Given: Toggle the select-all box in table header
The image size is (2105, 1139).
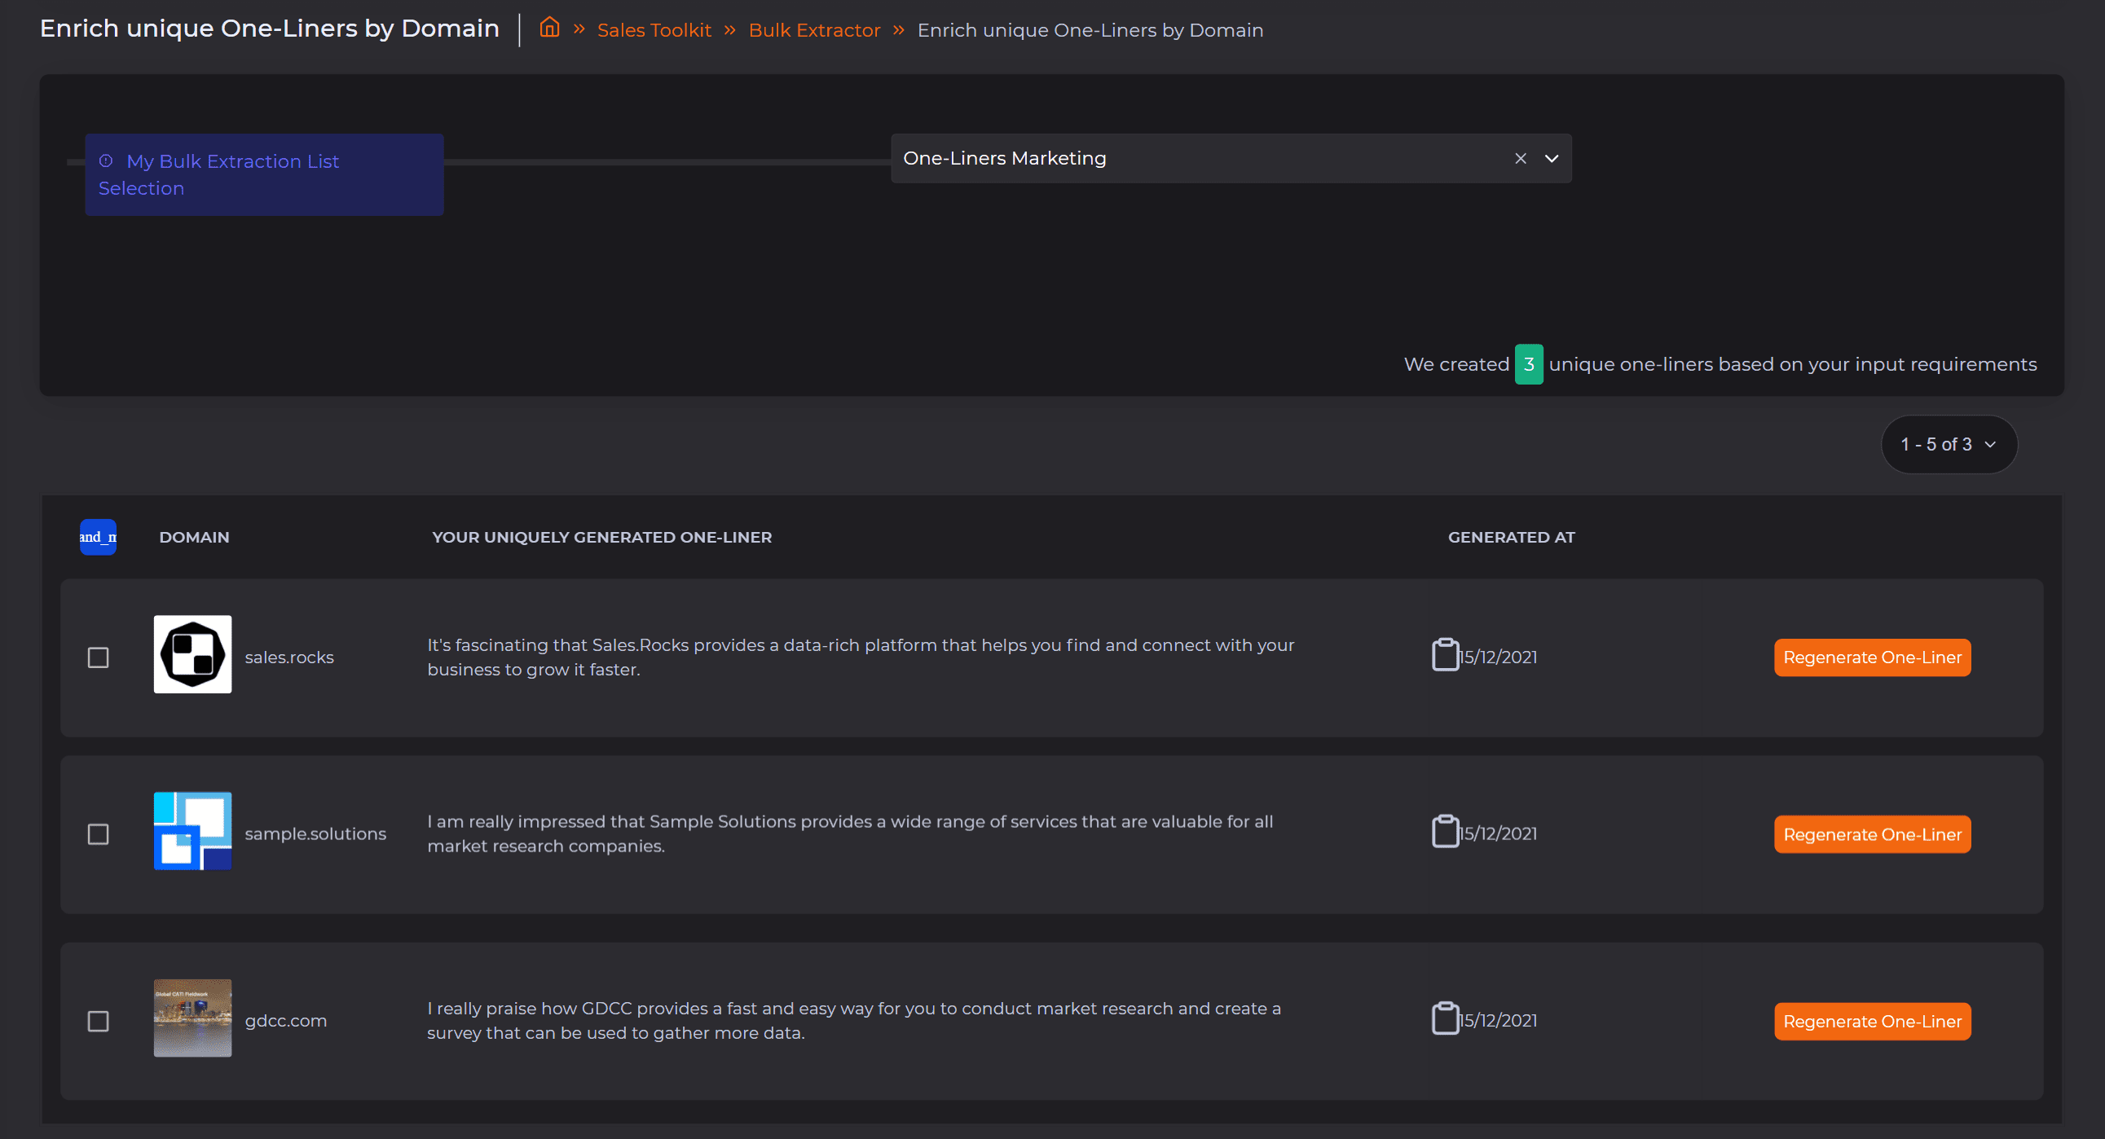Looking at the screenshot, I should tap(98, 537).
